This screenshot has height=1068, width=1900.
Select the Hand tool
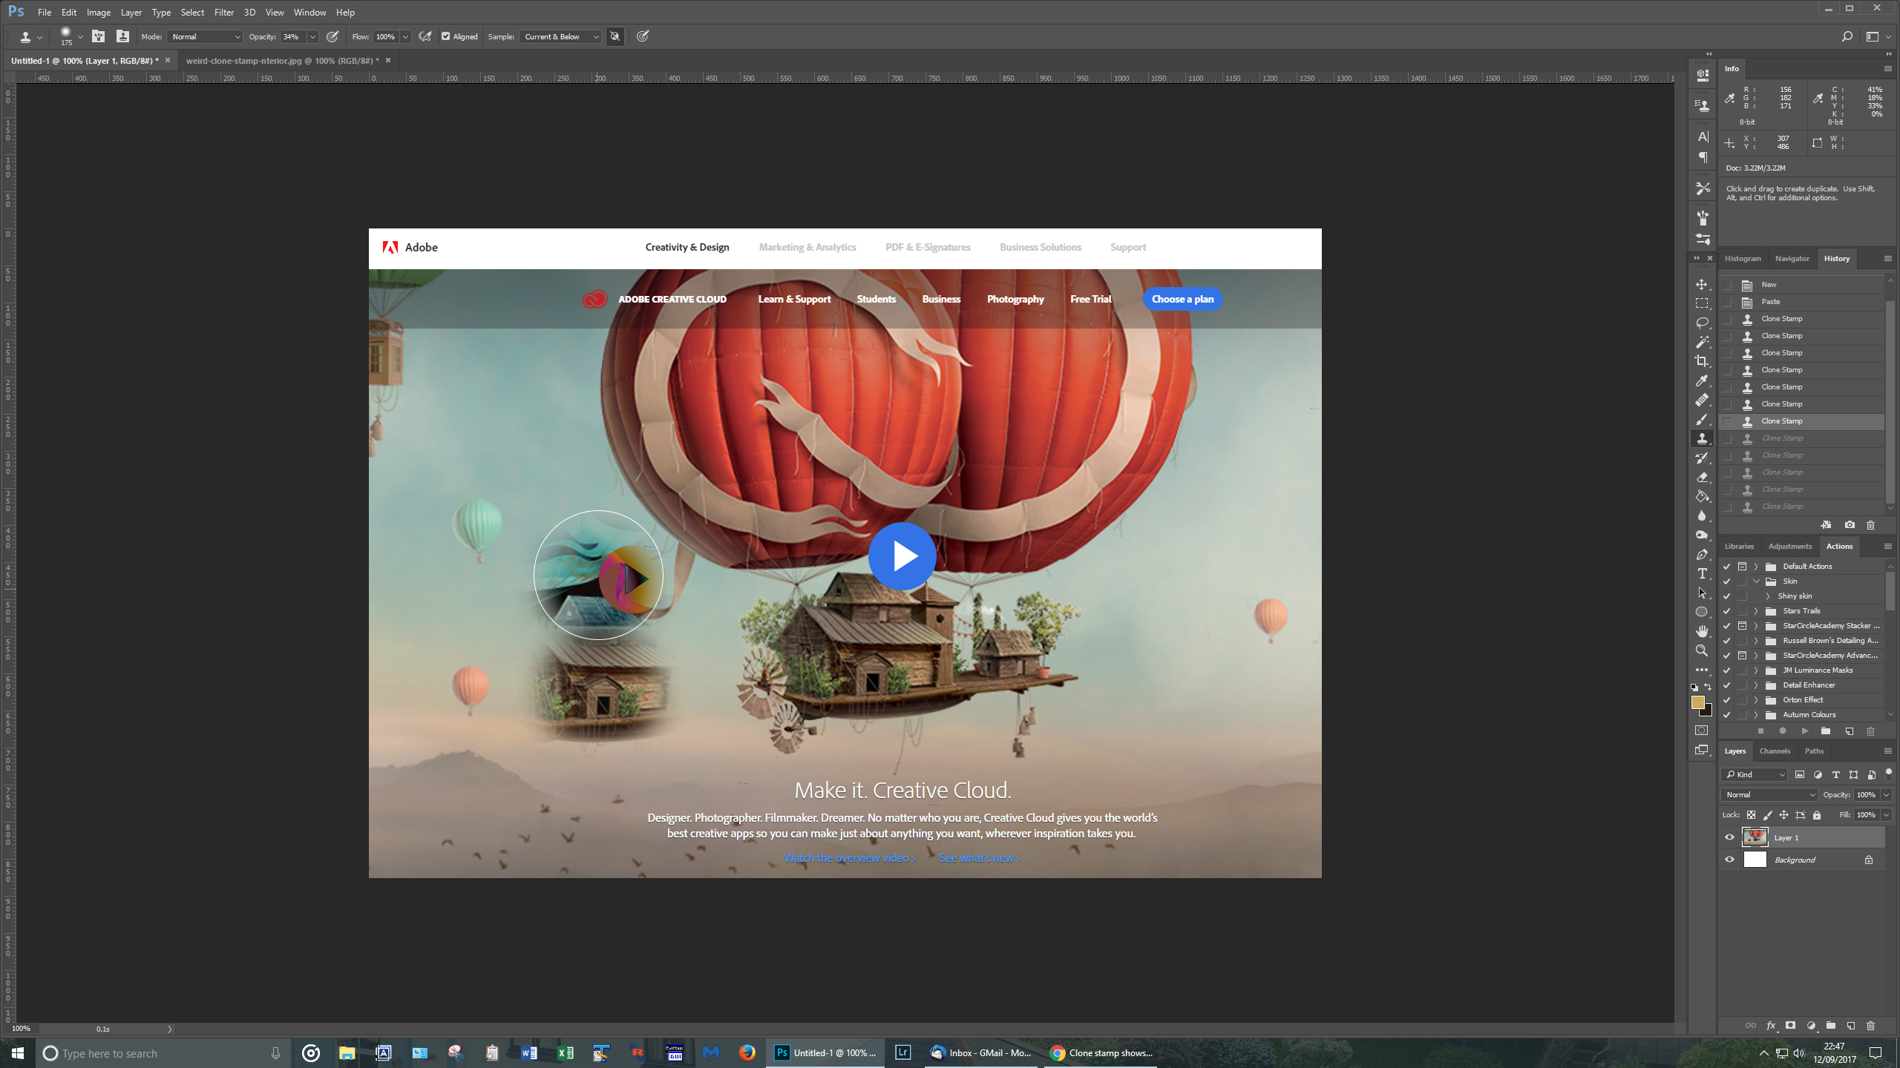tap(1702, 631)
